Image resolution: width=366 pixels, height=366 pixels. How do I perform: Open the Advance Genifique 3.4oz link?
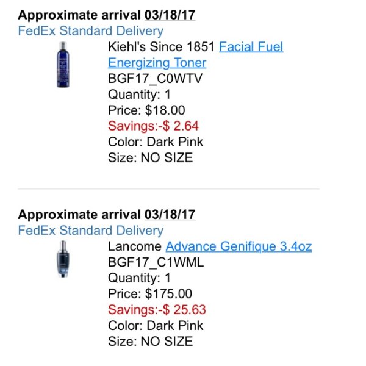(x=239, y=246)
